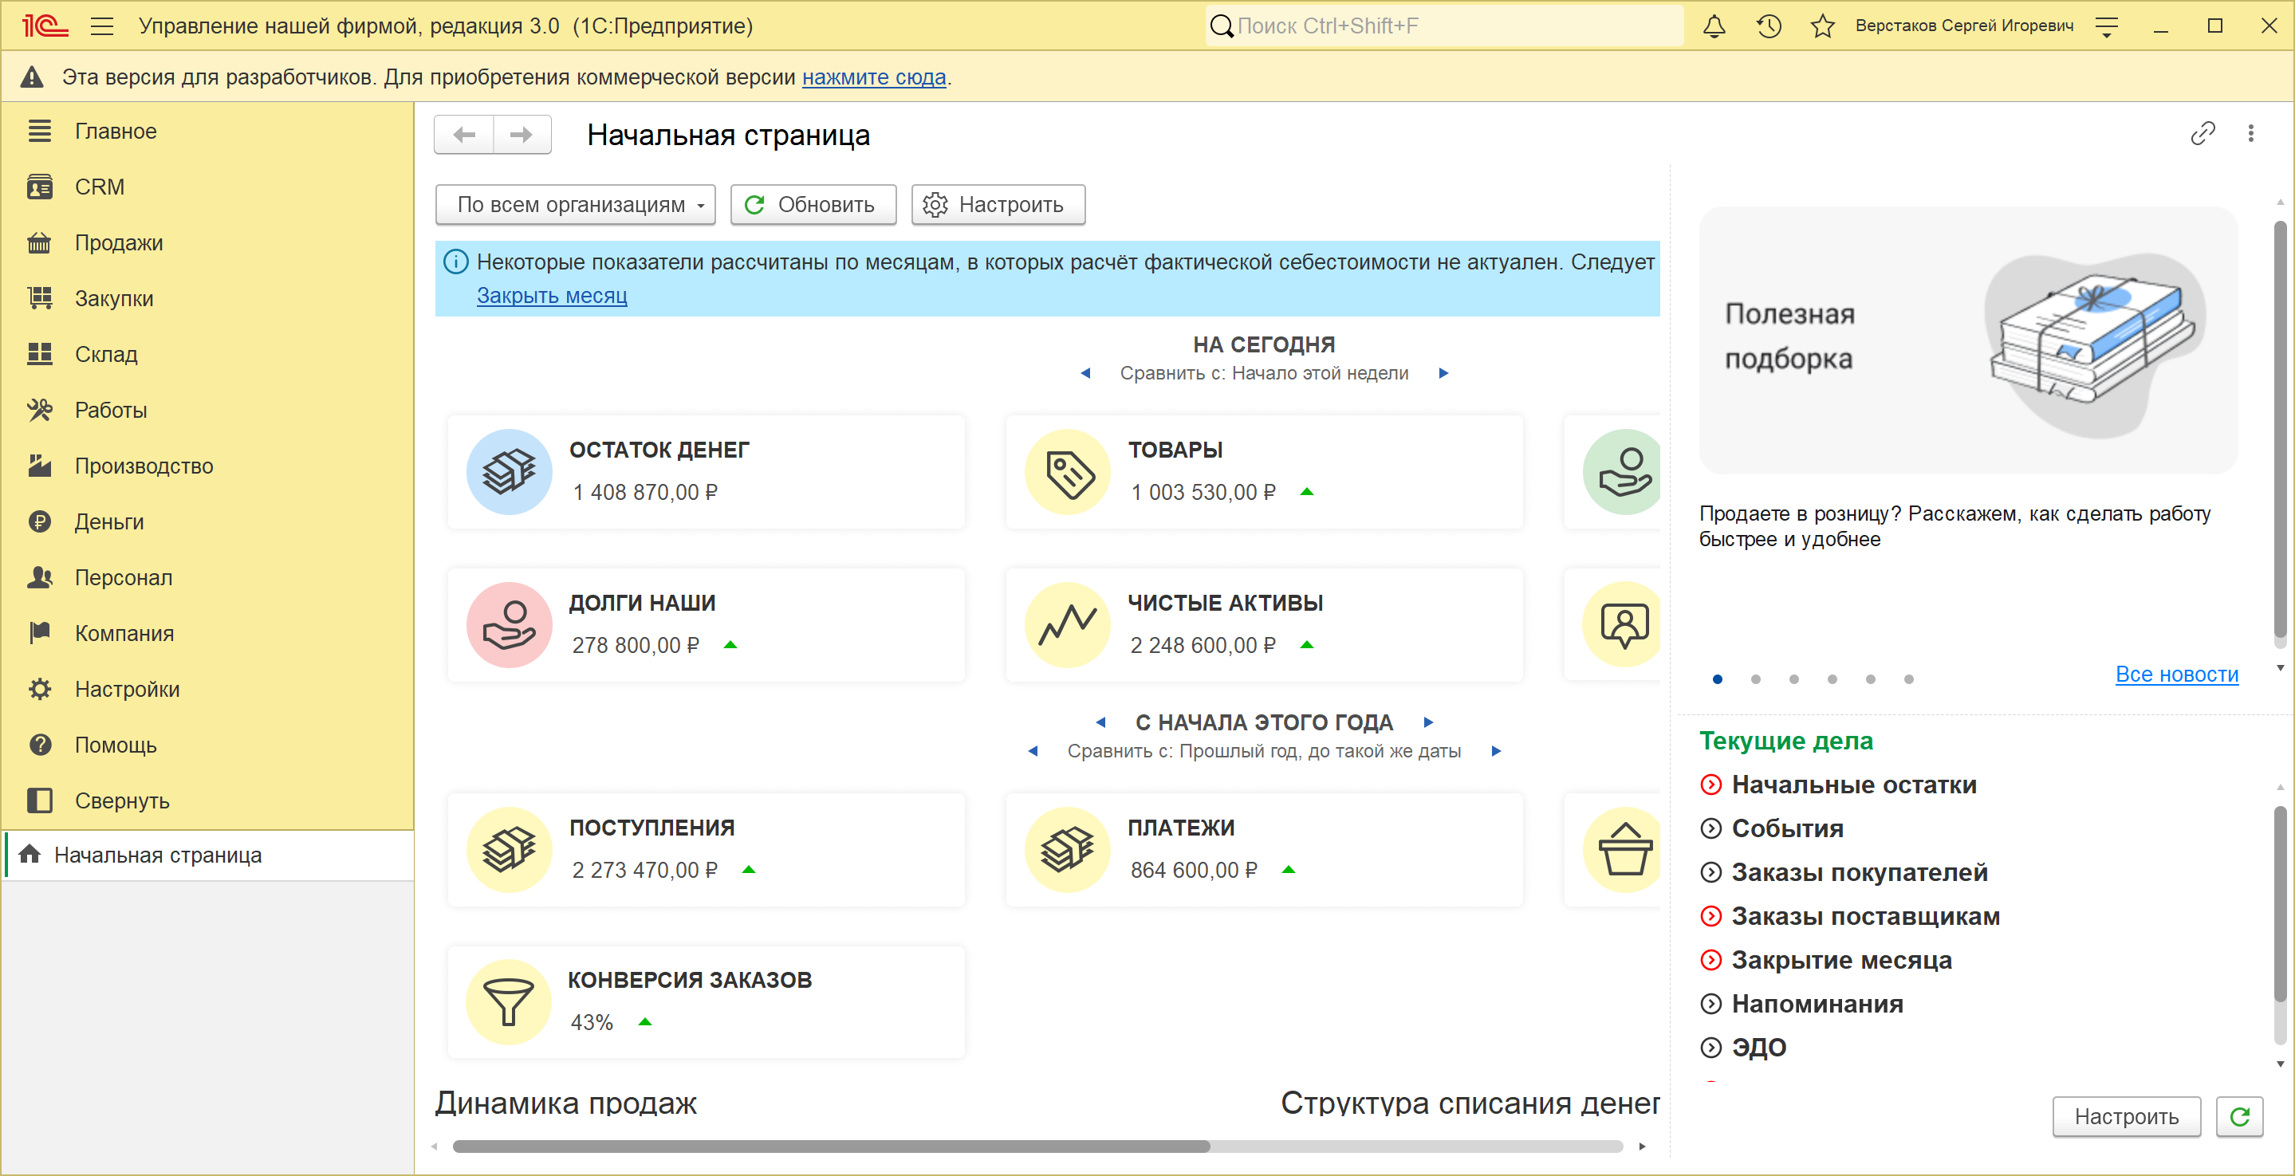Image resolution: width=2295 pixels, height=1176 pixels.
Task: Click the Долги наши pink hand icon
Action: 510,624
